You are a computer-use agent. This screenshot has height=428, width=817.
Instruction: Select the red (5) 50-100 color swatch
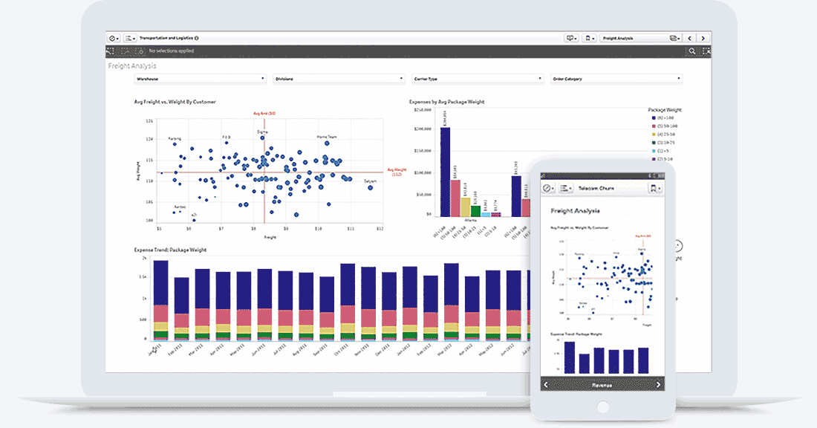pos(654,126)
